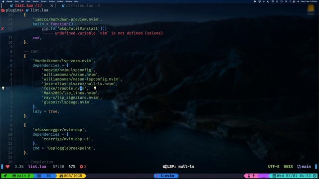Screen dimensions: 319x179
Task: Click the calendar icon in the tmux bar
Action: [x=274, y=176]
